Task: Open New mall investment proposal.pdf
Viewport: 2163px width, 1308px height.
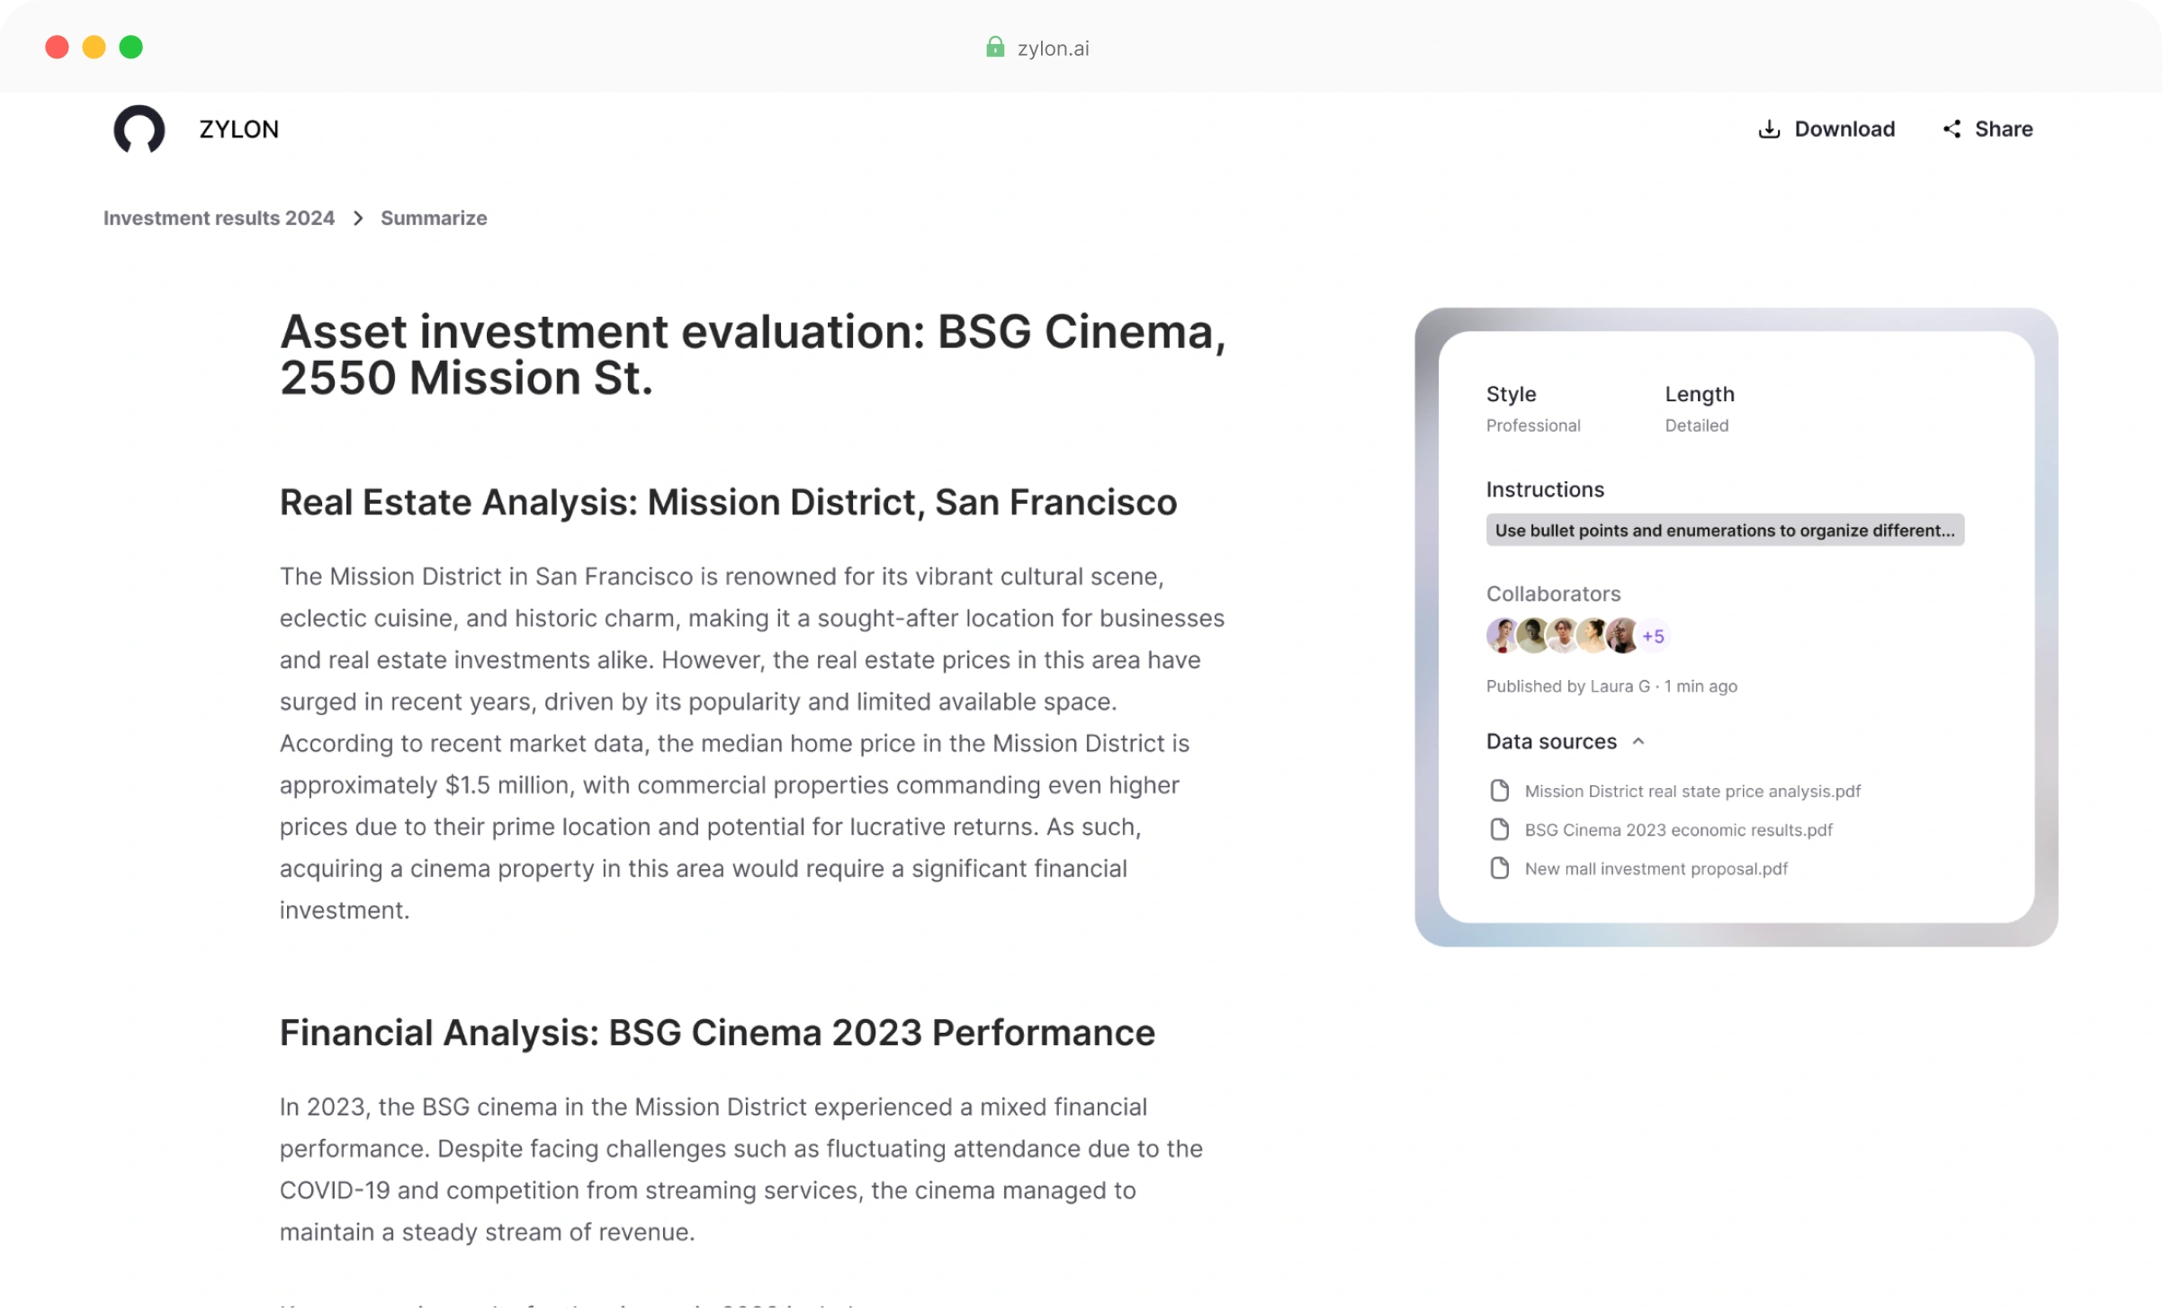Action: point(1656,868)
